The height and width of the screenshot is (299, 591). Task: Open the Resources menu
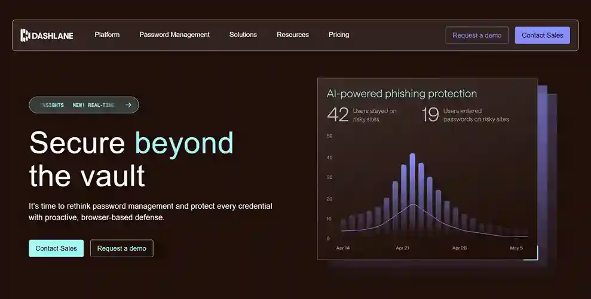click(293, 35)
